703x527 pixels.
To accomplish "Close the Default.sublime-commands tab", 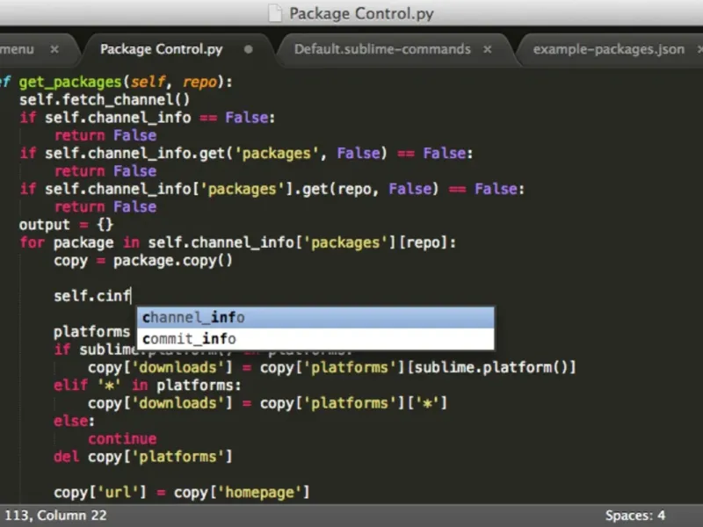I will [x=488, y=49].
